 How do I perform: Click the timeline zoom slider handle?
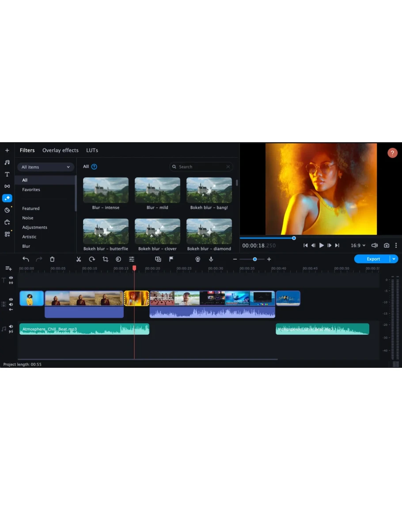tap(254, 259)
